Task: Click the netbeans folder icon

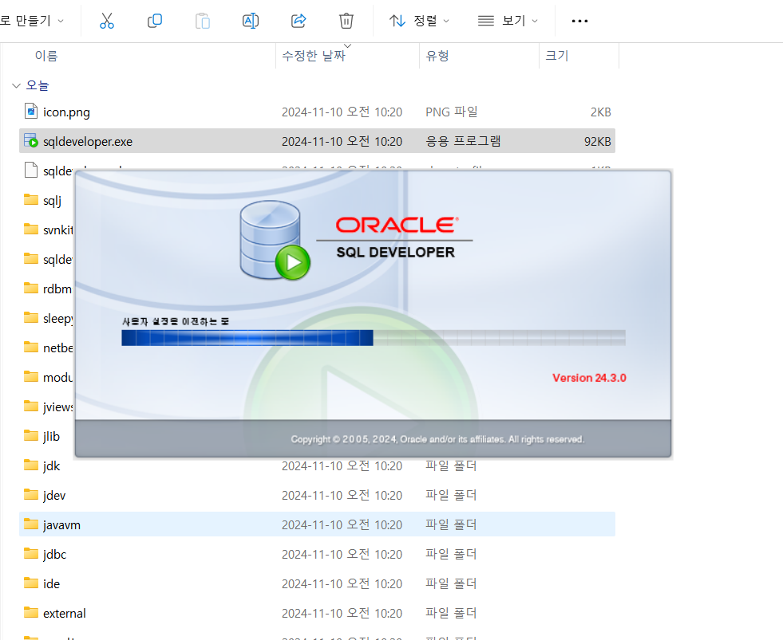Action: [x=31, y=347]
